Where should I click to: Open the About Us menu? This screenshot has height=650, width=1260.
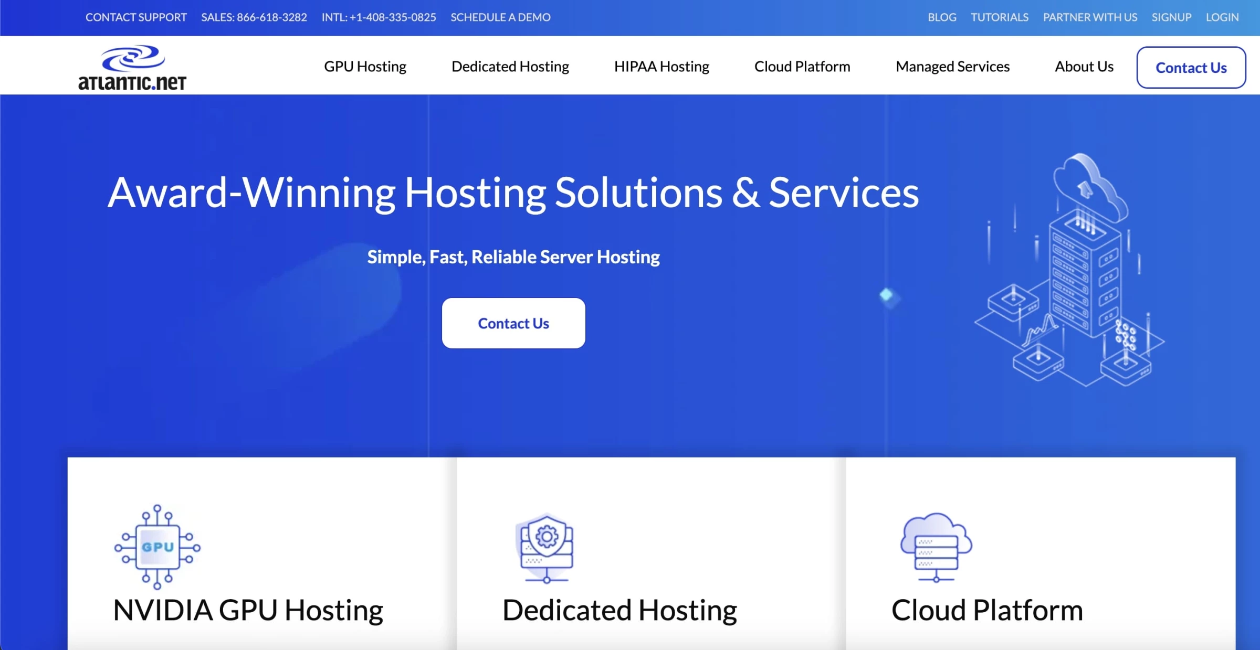tap(1084, 67)
